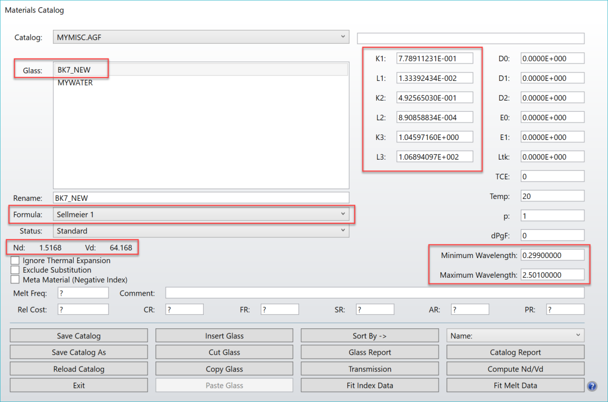The width and height of the screenshot is (608, 402).
Task: Click the Save Catalog button
Action: pos(79,336)
